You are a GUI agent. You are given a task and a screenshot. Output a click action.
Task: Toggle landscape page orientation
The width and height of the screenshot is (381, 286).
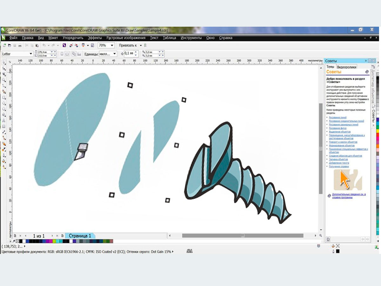point(67,54)
